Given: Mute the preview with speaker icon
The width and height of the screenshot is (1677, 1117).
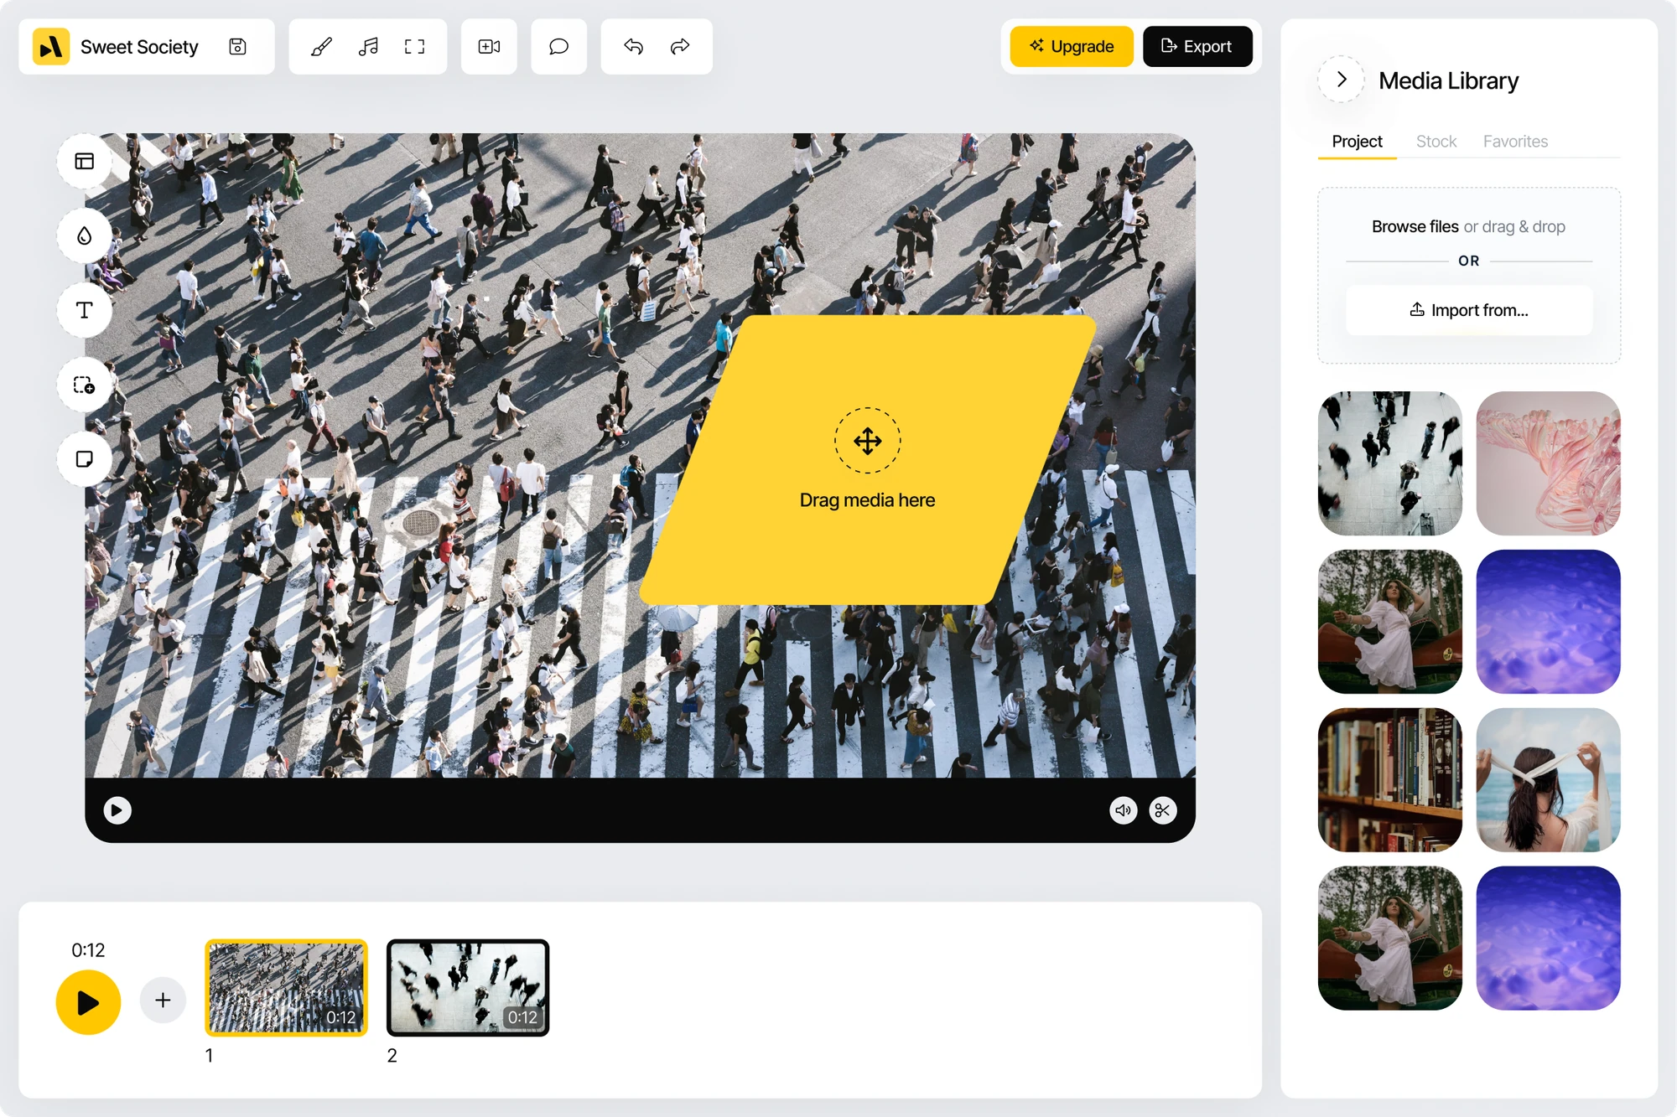Looking at the screenshot, I should (1124, 810).
